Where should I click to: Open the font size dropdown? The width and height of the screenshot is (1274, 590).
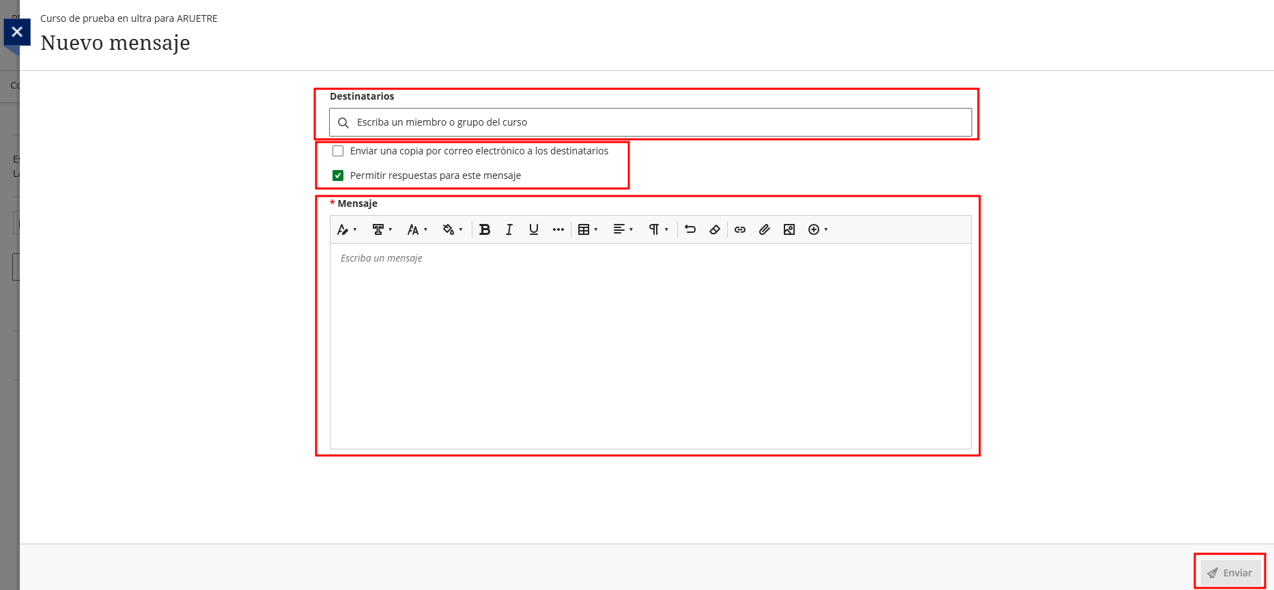click(417, 229)
